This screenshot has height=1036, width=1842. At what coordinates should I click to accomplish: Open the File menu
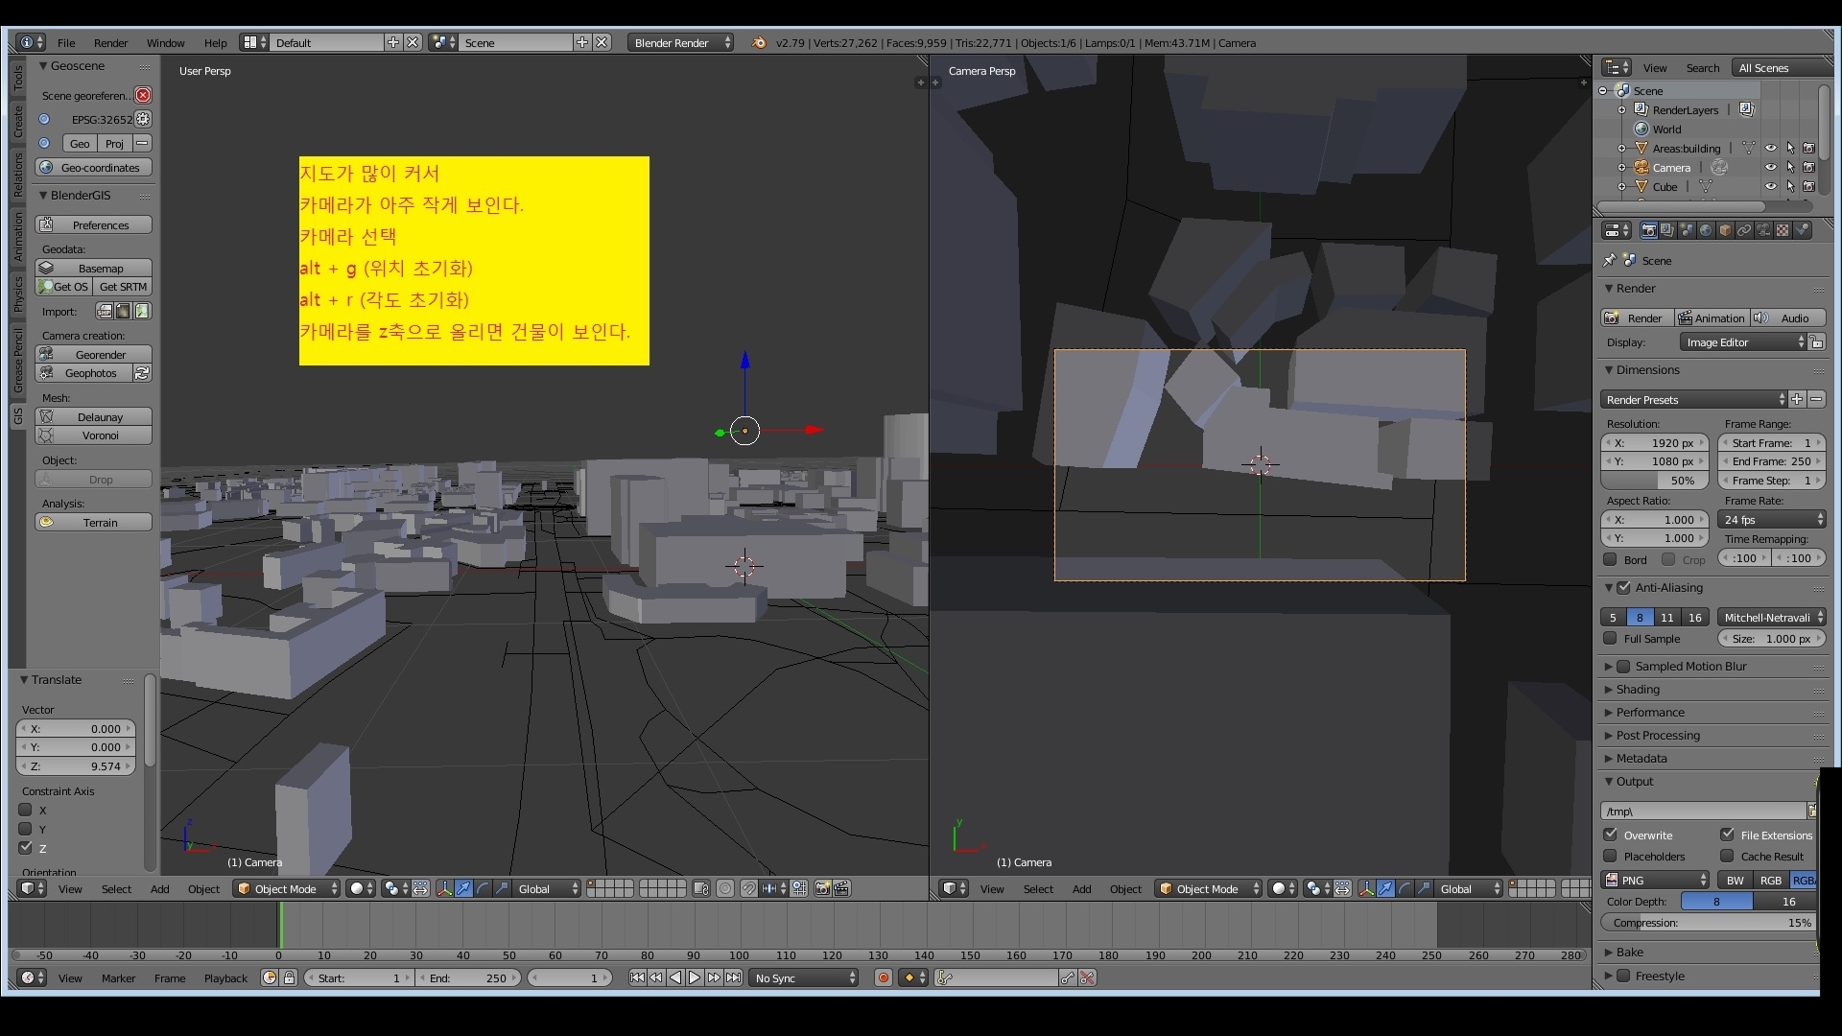tap(66, 42)
